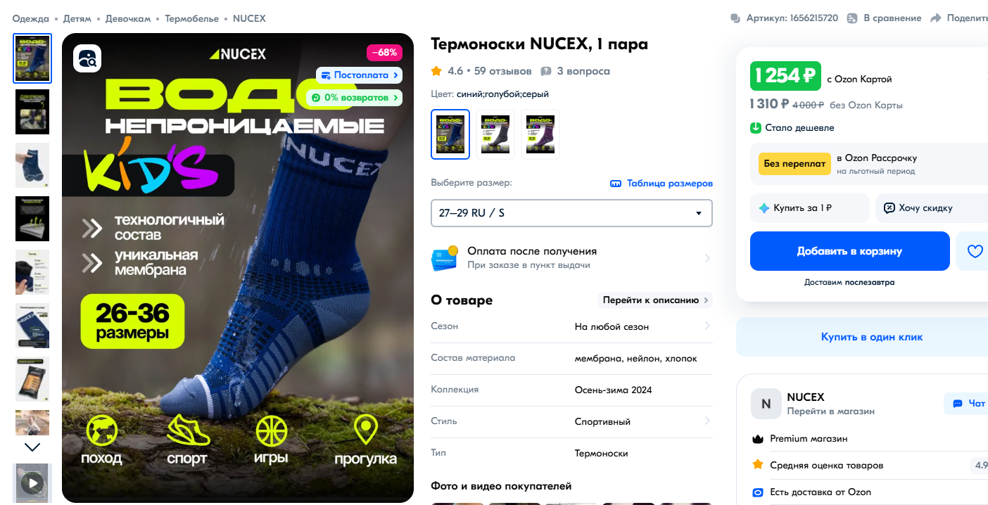Image resolution: width=988 pixels, height=505 pixels.
Task: Add product to favorites with heart icon
Action: coord(975,251)
